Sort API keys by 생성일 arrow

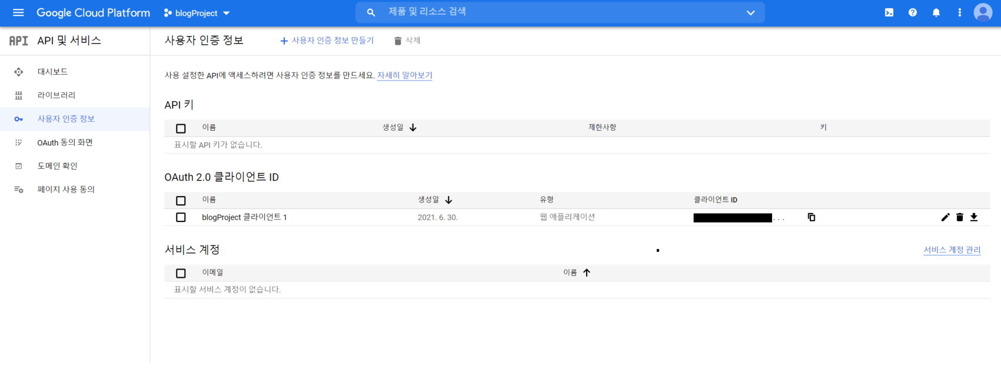[x=413, y=128]
